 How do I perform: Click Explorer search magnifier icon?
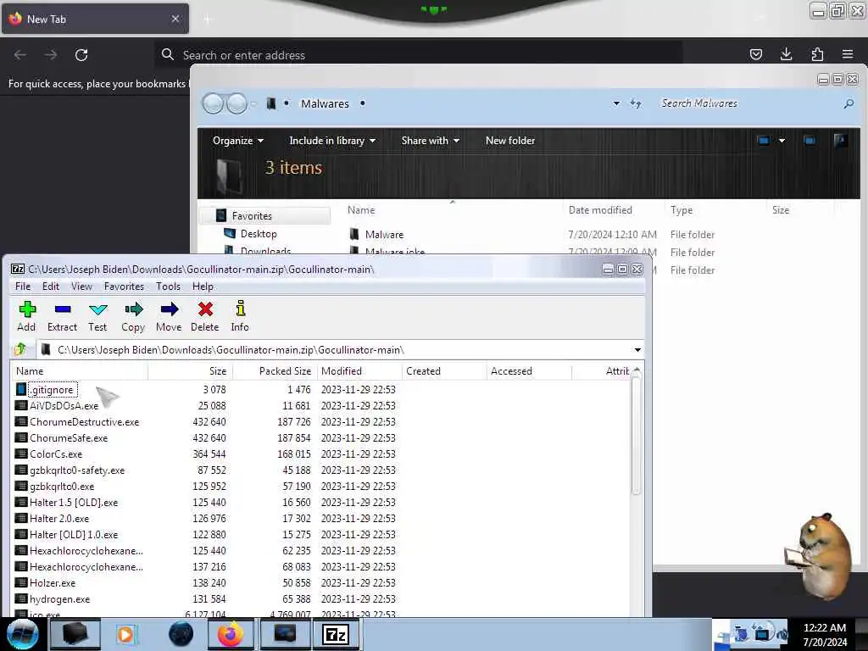pyautogui.click(x=848, y=103)
